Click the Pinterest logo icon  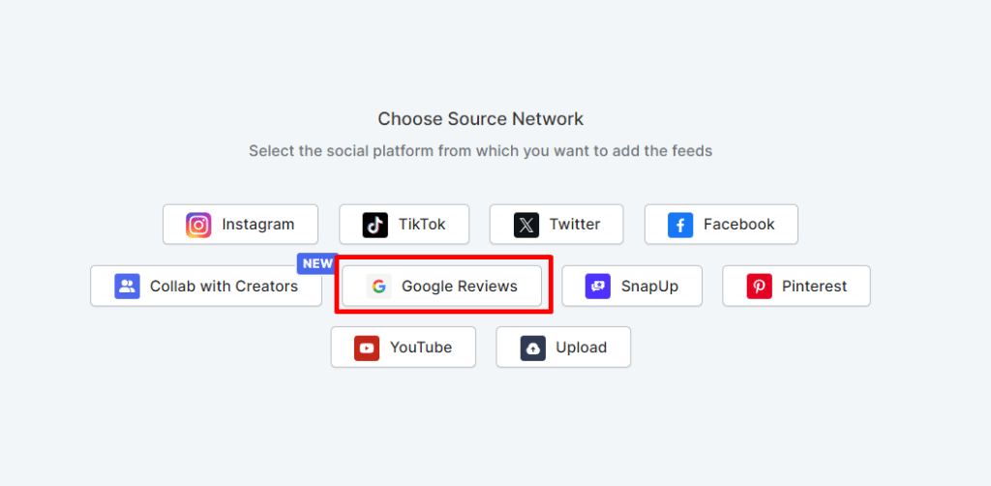[x=759, y=287]
